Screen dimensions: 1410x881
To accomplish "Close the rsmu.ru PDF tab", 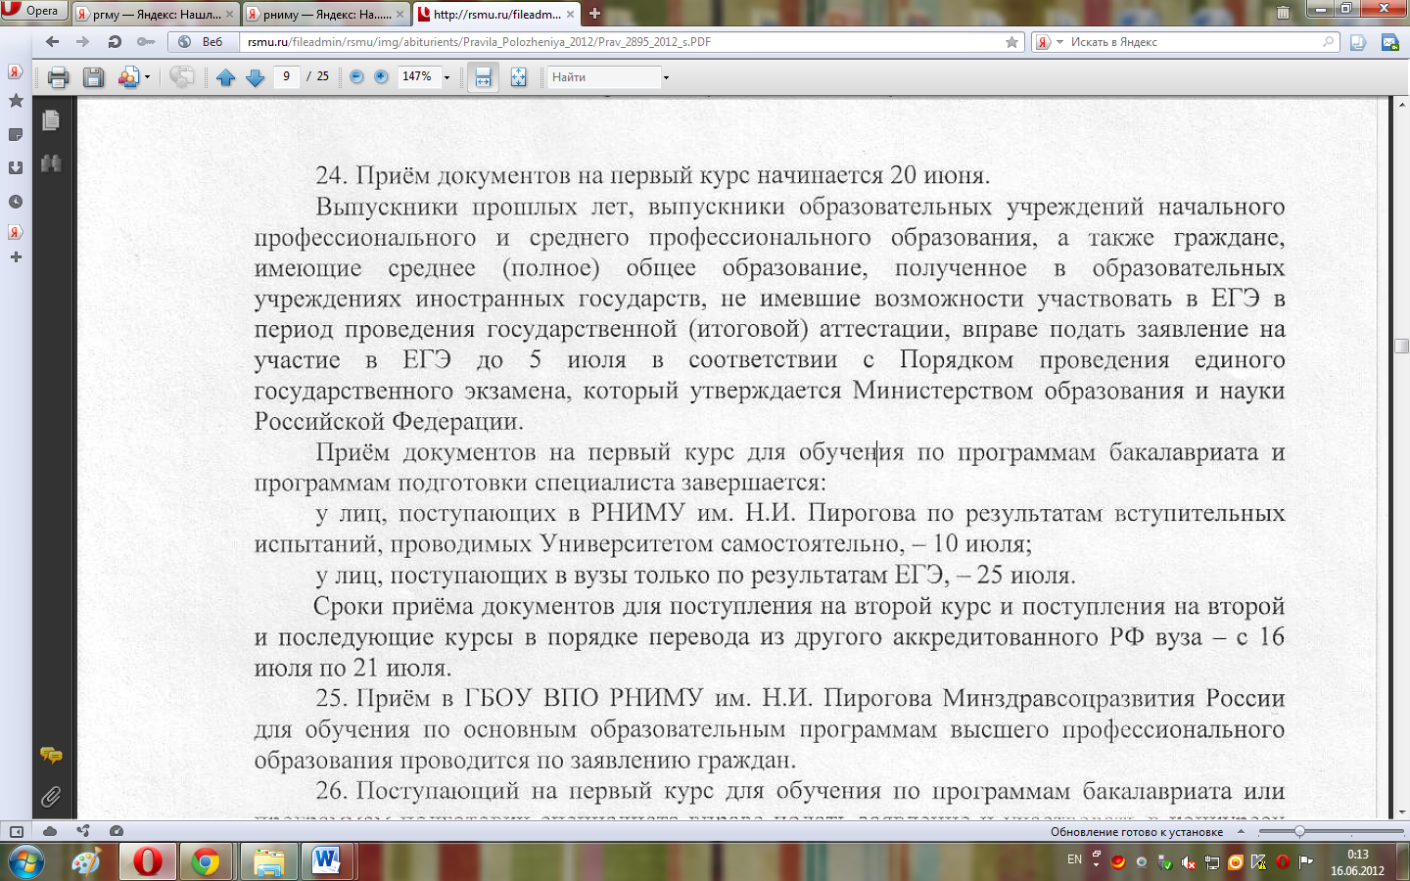I will [x=571, y=15].
